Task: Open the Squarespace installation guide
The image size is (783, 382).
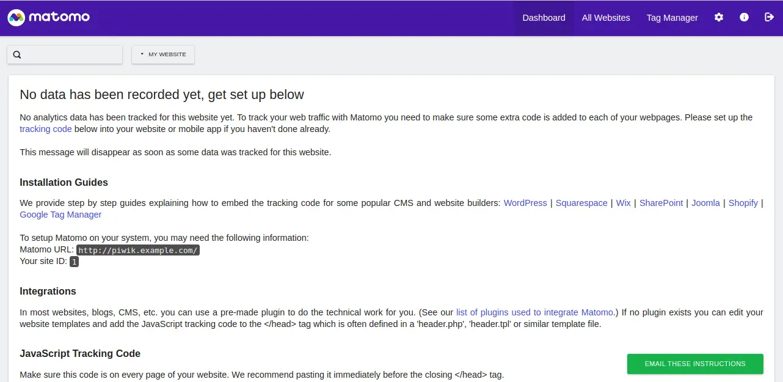Action: pyautogui.click(x=581, y=203)
